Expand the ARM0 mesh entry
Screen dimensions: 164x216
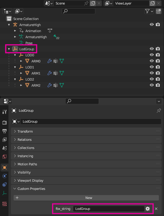tap(21, 61)
